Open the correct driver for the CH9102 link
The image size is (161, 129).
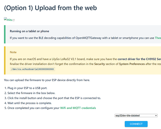click(x=139, y=59)
